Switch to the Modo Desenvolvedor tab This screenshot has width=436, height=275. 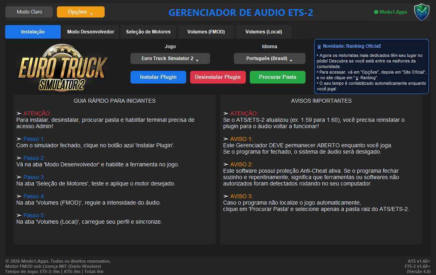[91, 32]
